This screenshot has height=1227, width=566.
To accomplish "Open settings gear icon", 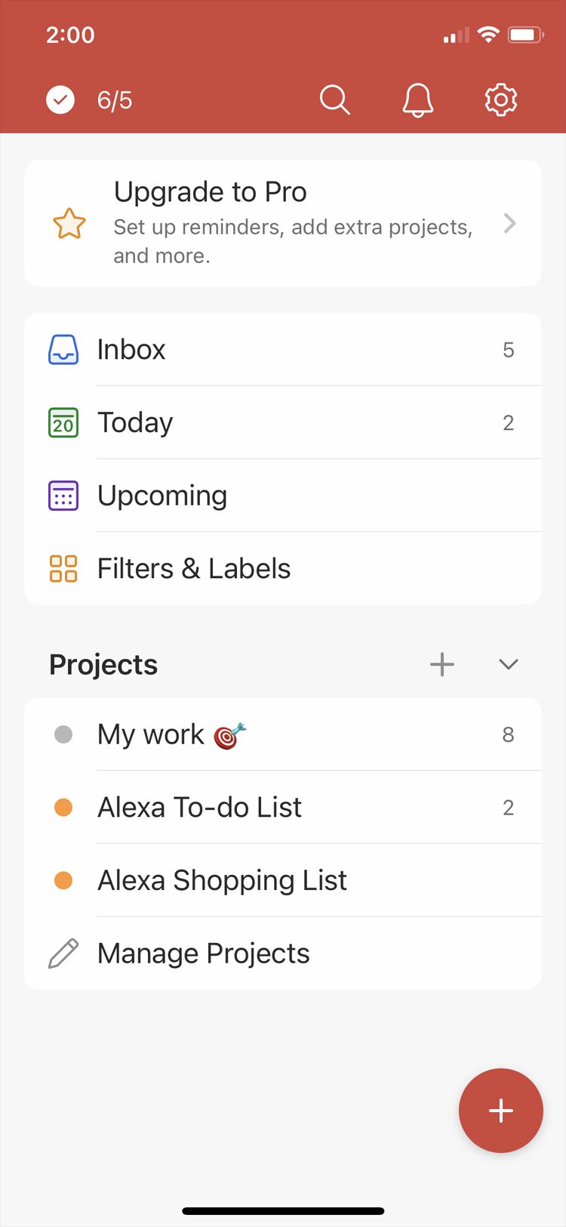I will click(500, 100).
